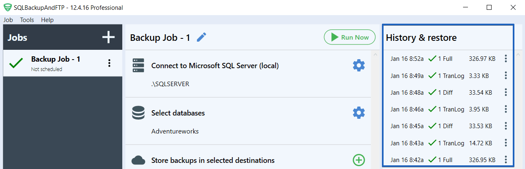Click Store backups in selected destinations heading

pyautogui.click(x=213, y=160)
